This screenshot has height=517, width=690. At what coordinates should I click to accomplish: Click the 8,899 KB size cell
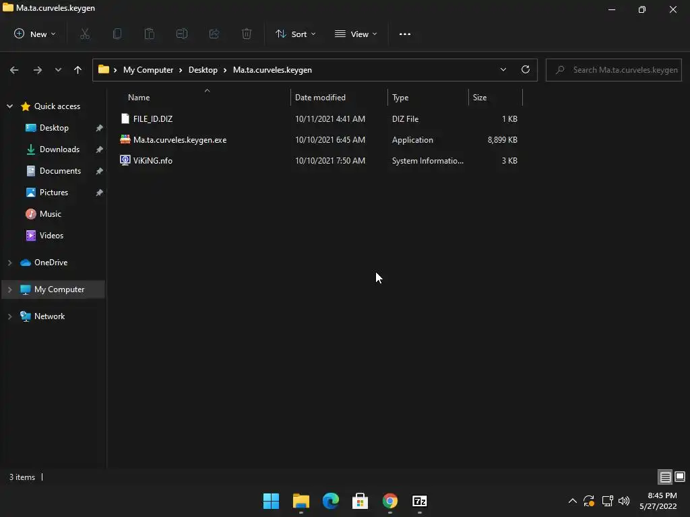pyautogui.click(x=502, y=140)
